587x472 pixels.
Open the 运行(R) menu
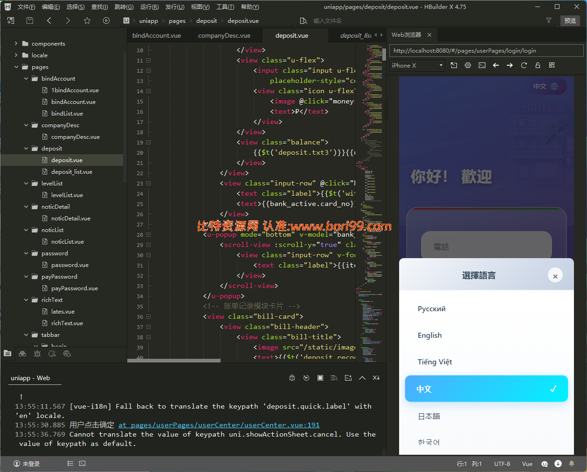(x=149, y=7)
